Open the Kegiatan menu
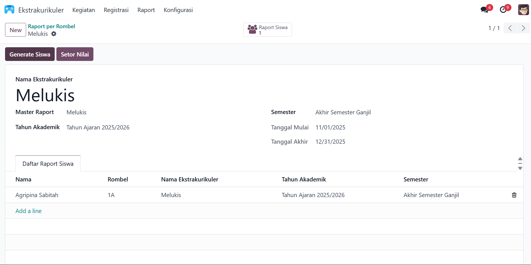Viewport: 531px width, 265px height. click(84, 10)
